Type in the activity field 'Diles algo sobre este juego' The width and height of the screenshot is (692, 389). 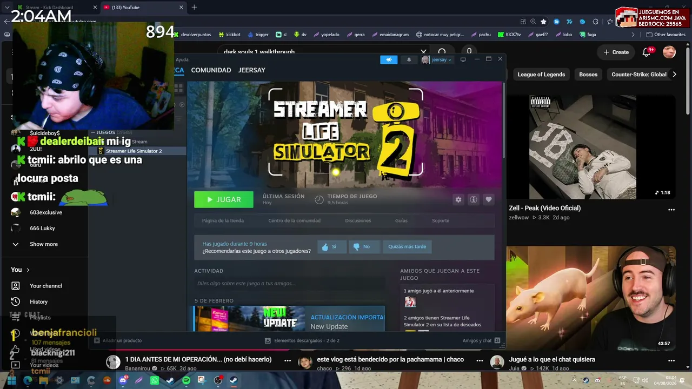290,284
